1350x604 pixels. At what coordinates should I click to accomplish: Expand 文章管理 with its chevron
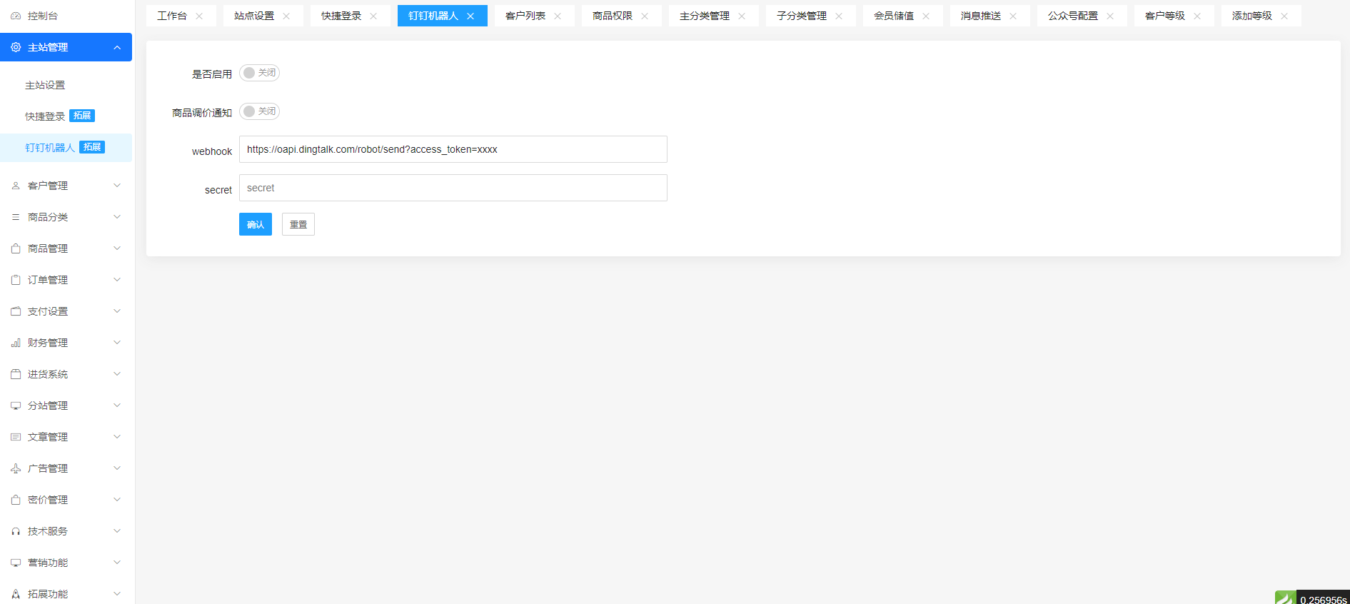(x=117, y=437)
